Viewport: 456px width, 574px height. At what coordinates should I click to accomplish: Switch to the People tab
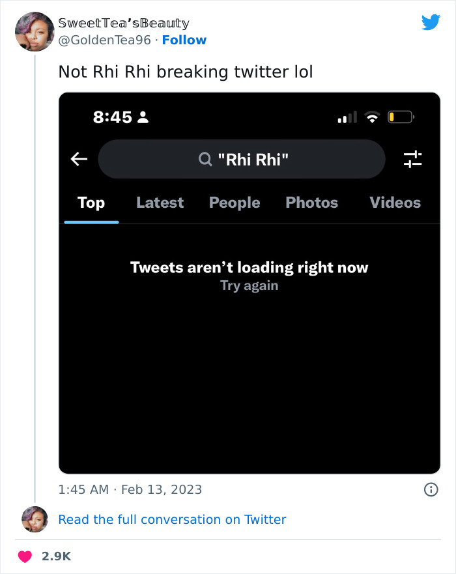234,203
